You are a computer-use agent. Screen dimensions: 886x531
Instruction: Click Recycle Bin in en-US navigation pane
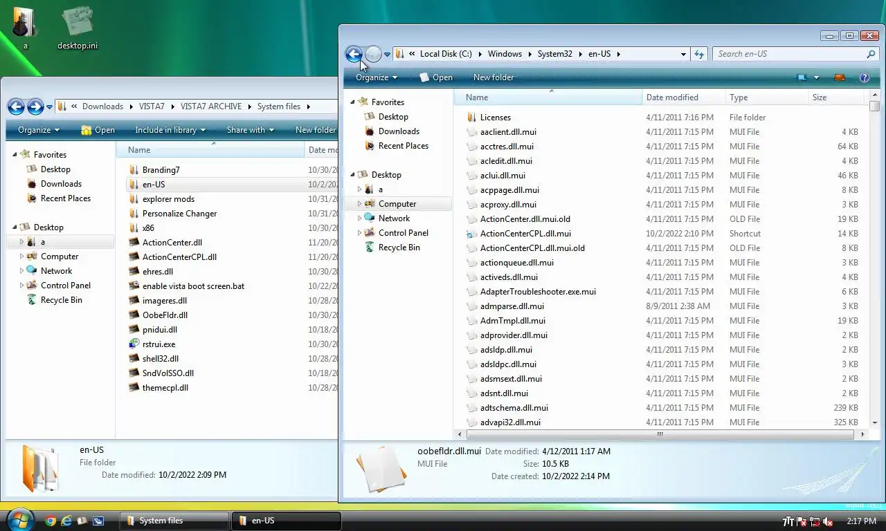399,248
